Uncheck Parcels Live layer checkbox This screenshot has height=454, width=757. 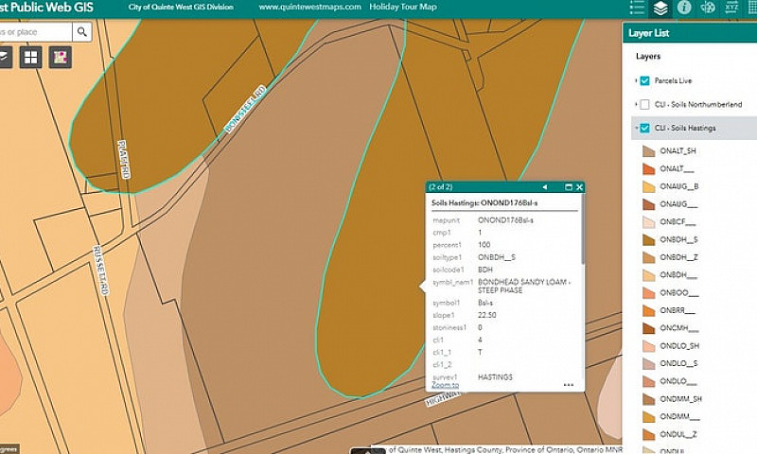[644, 80]
